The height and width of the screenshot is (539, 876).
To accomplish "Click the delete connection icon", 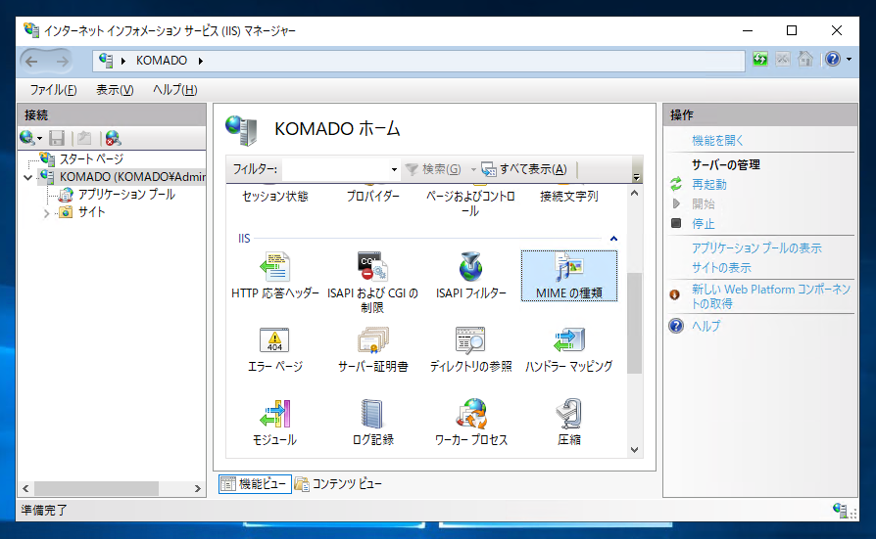I will (113, 137).
